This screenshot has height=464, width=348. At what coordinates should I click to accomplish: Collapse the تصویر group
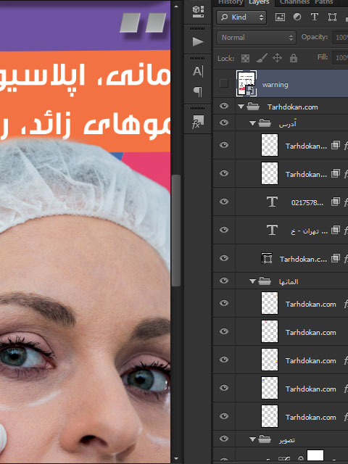tap(252, 440)
